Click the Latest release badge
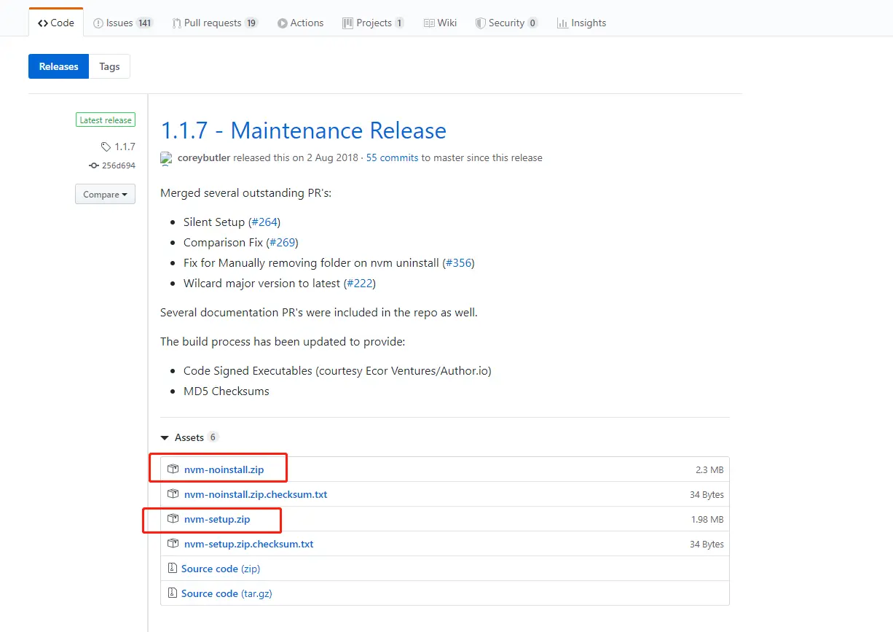Screen dimensions: 893x632 pyautogui.click(x=106, y=120)
